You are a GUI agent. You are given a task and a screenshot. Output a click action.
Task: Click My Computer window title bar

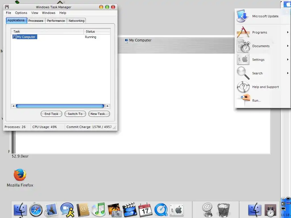click(x=176, y=40)
